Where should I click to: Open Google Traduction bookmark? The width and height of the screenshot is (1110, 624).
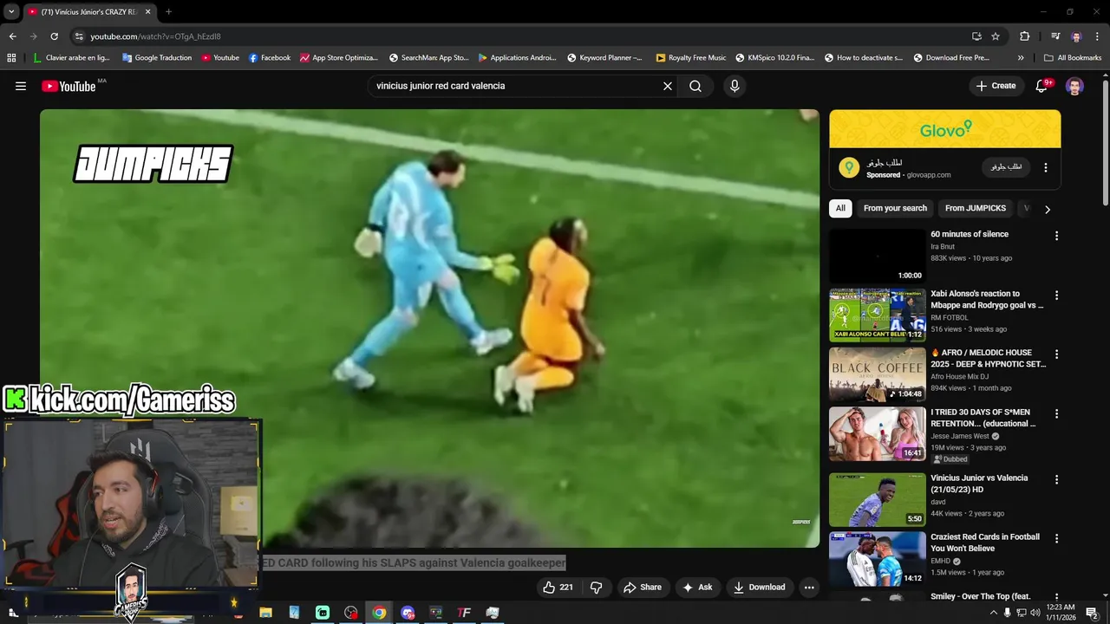(156, 58)
